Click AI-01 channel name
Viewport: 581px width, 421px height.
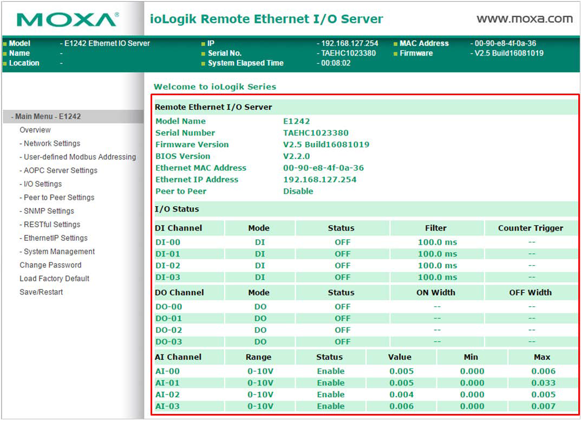[x=167, y=383]
